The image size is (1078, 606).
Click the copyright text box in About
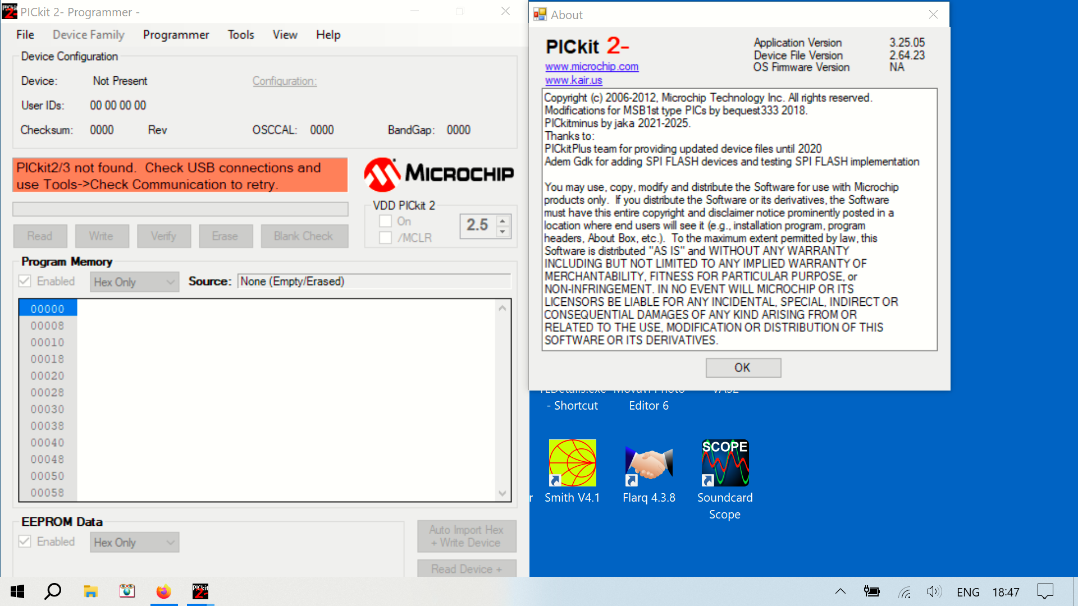739,219
